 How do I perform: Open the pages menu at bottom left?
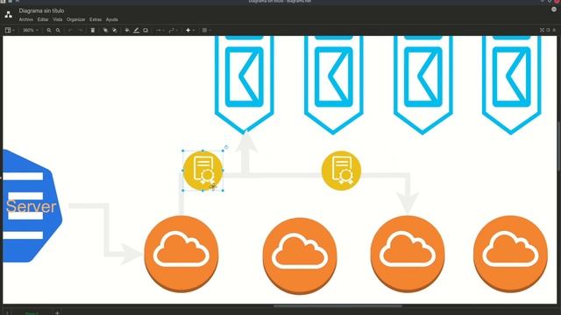tap(7, 313)
